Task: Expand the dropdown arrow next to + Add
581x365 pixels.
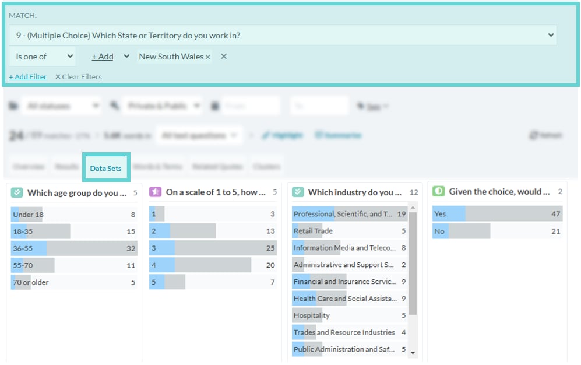Action: click(x=126, y=57)
